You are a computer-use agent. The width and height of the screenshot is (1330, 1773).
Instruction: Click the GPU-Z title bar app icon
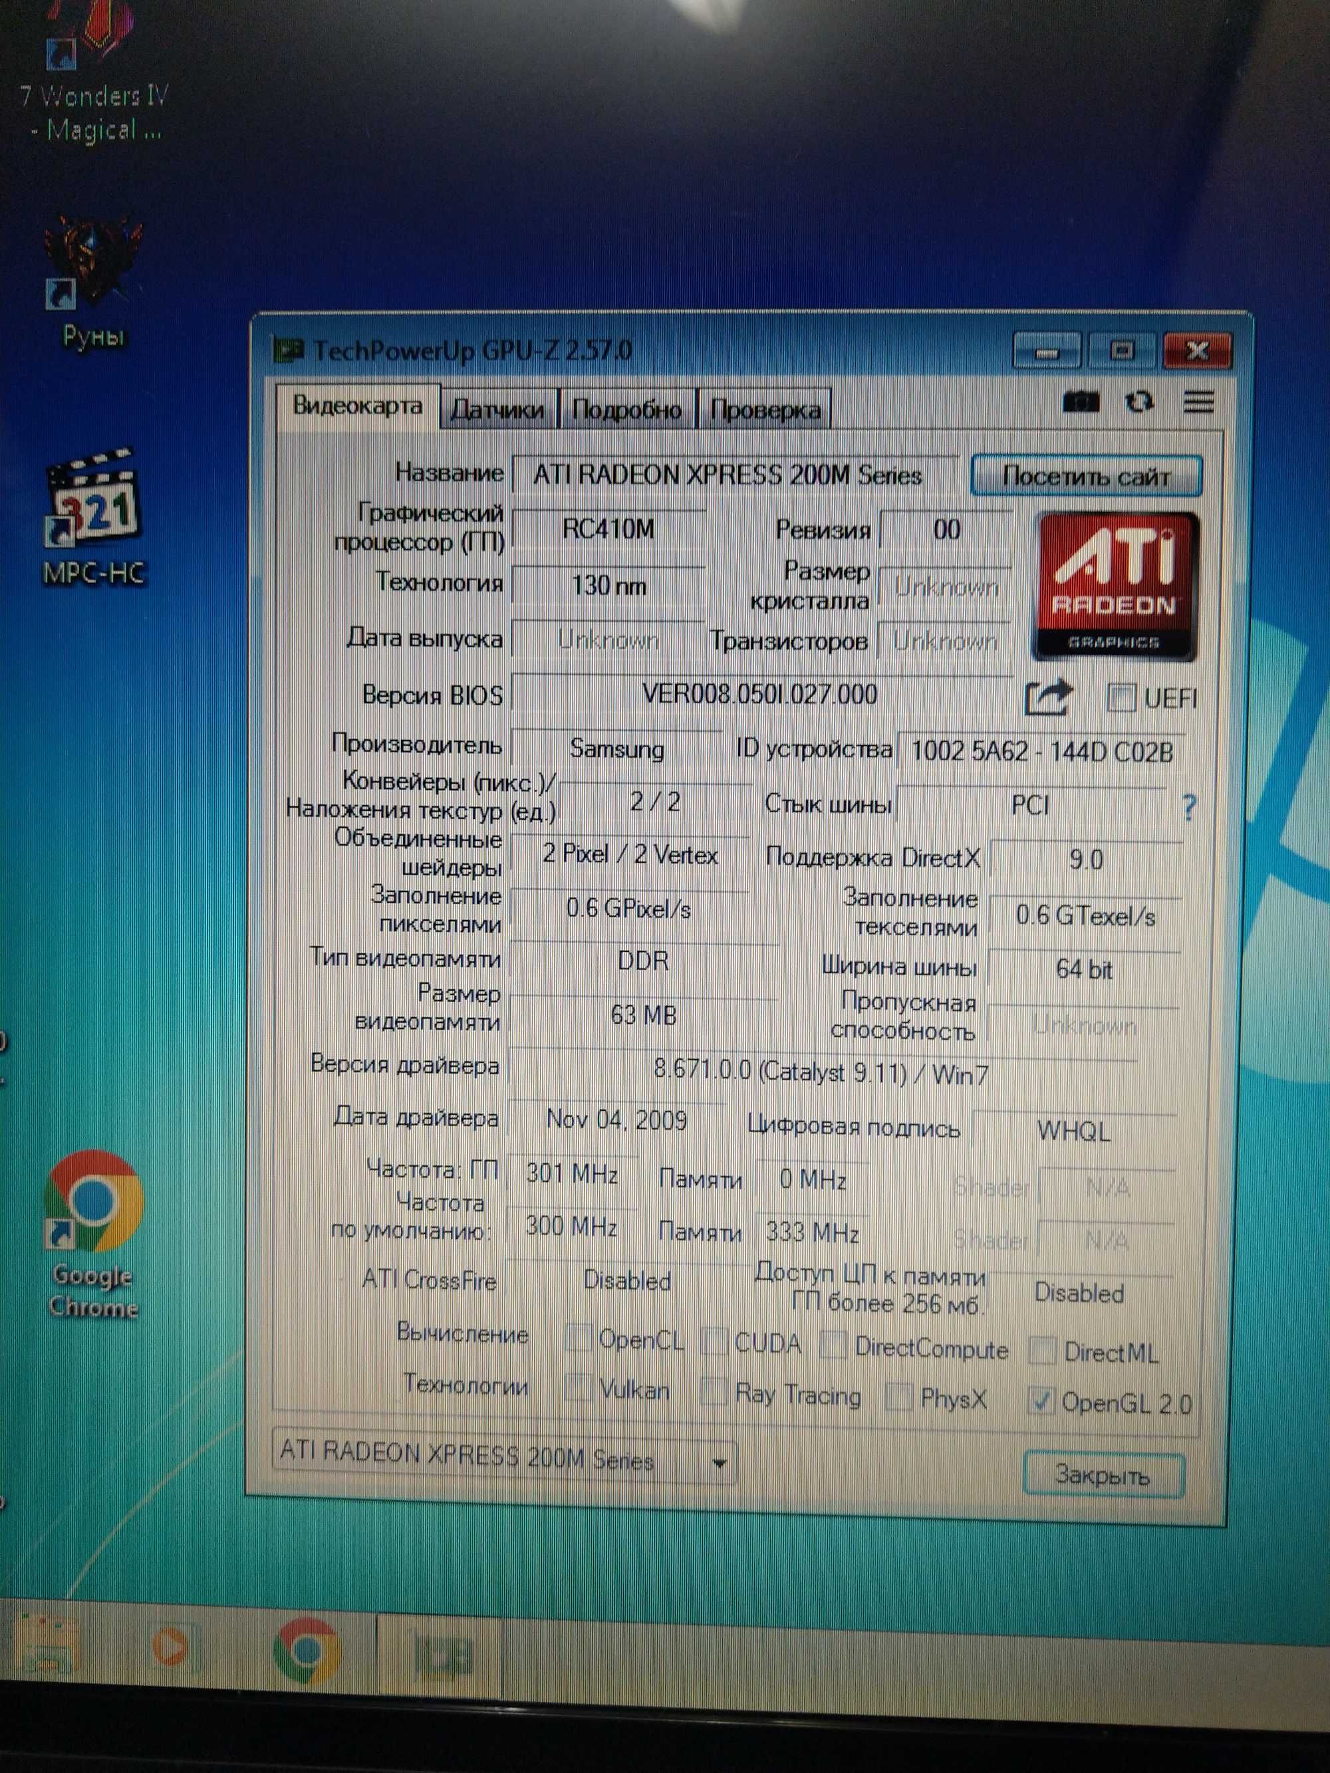tap(288, 350)
